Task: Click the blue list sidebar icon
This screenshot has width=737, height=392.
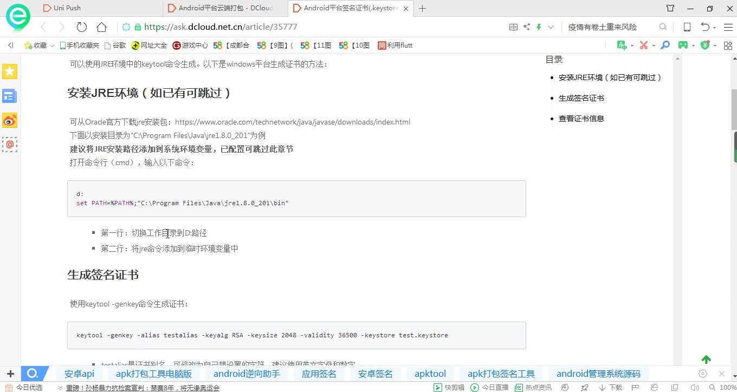Action: [10, 96]
